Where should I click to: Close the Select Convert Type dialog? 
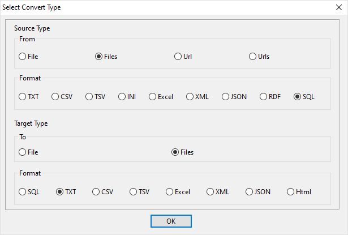click(x=338, y=7)
